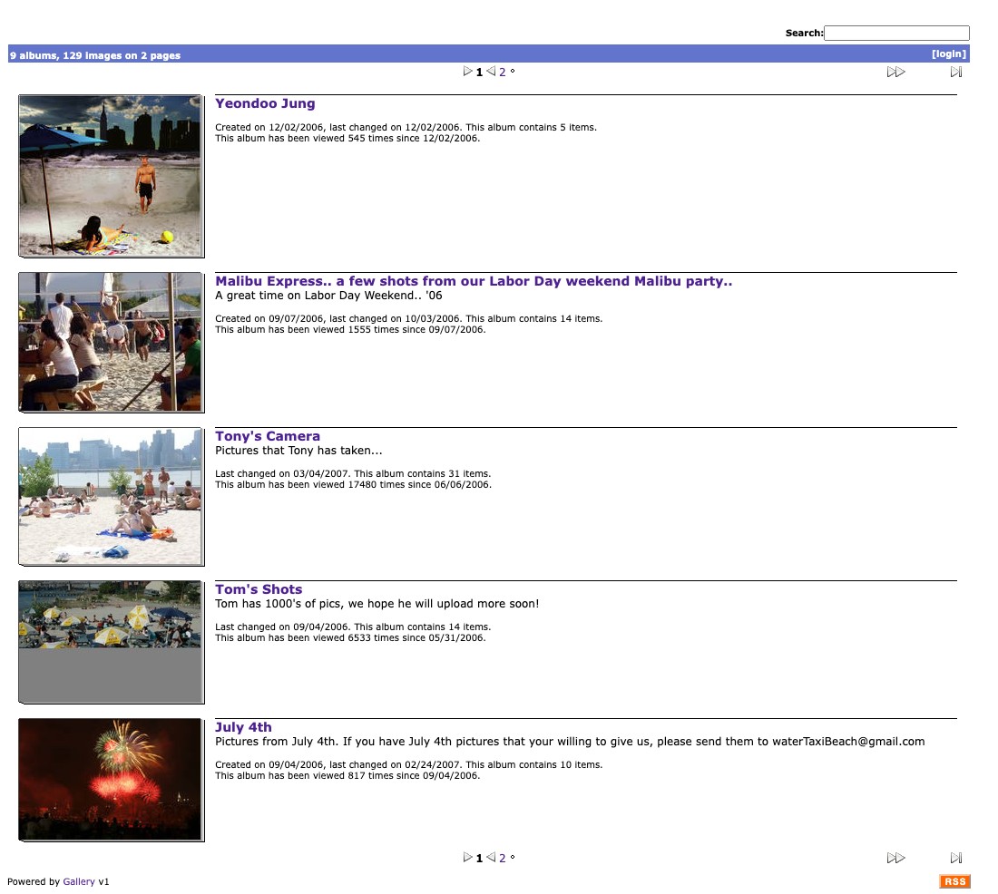Click current page number 1 in bottom pagination

click(479, 858)
